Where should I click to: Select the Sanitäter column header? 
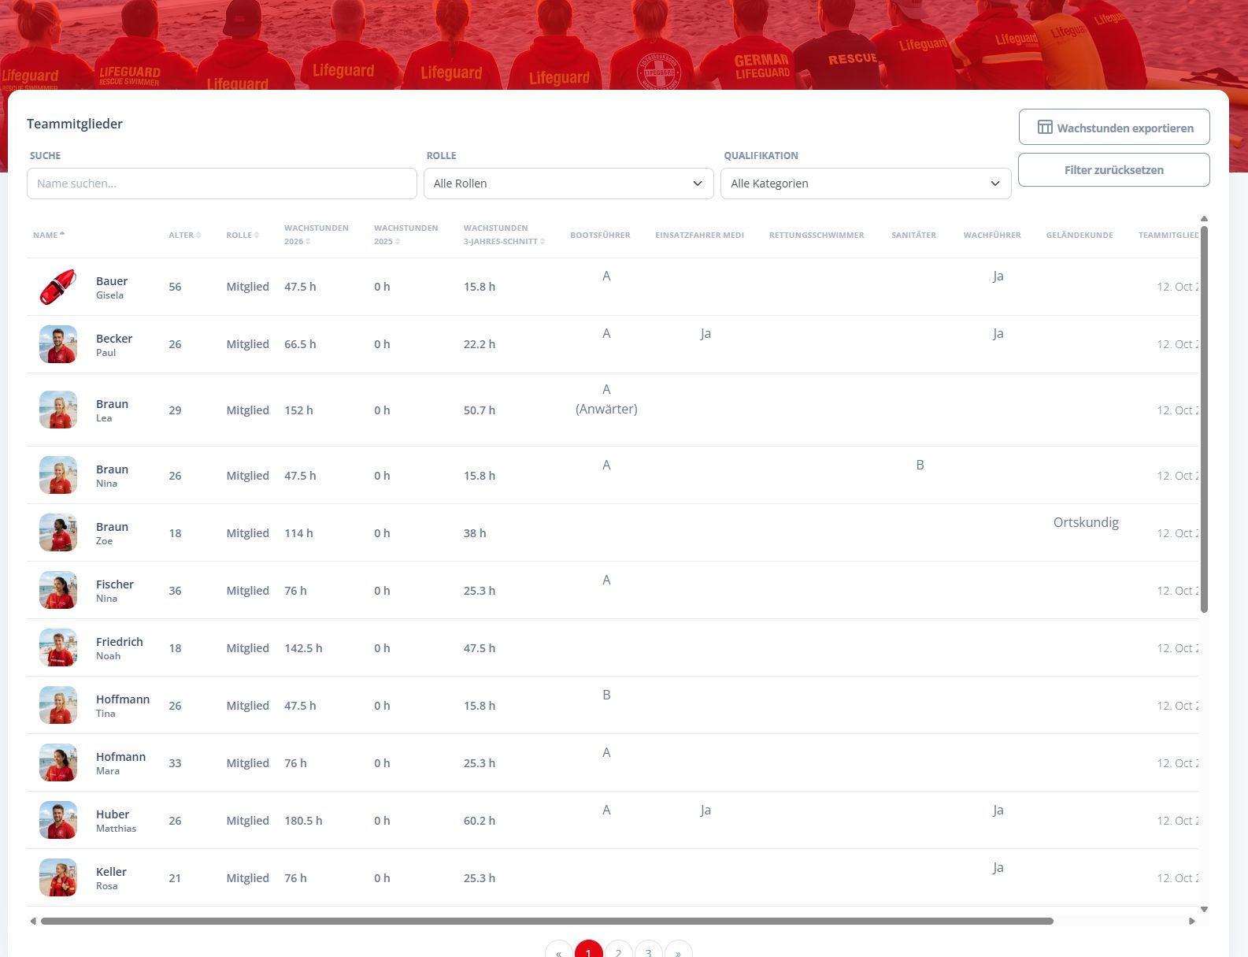click(x=913, y=235)
